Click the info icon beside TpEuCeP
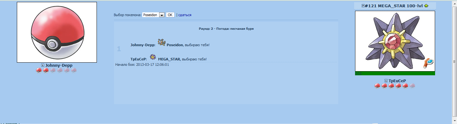 coord(386,81)
